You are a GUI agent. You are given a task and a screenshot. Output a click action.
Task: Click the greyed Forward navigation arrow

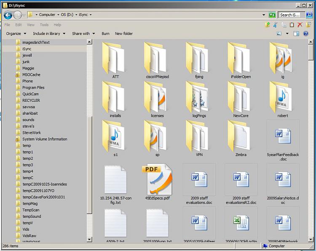17,15
